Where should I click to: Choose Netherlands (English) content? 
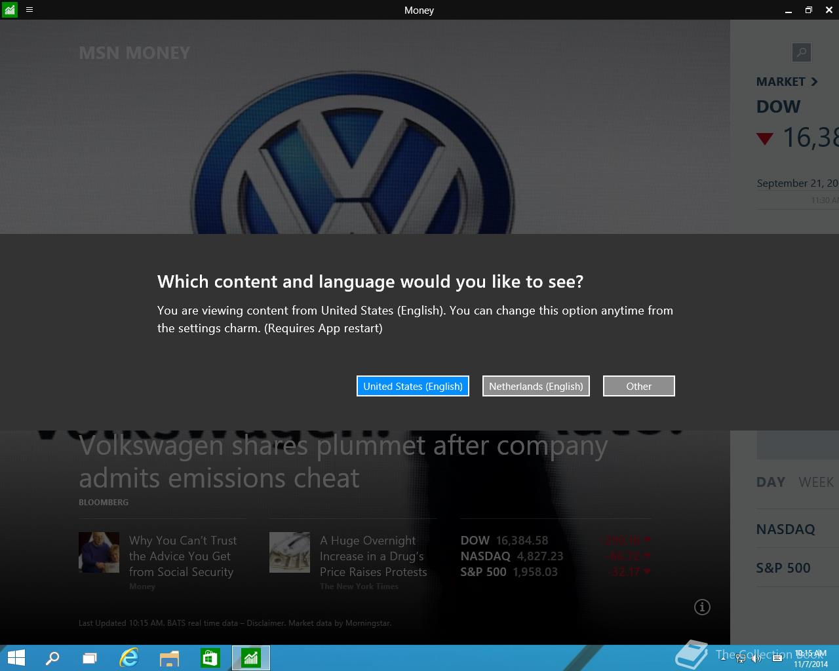536,386
